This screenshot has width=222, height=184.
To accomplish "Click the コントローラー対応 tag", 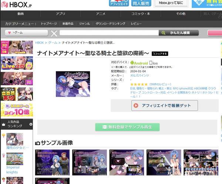I will [154, 93].
